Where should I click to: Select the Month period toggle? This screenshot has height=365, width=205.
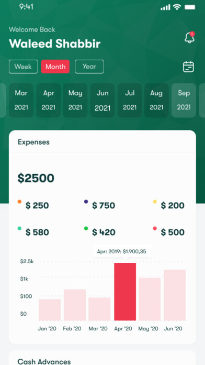[x=55, y=67]
